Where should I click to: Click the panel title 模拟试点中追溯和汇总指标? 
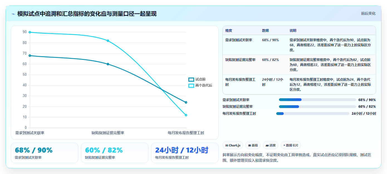click(87, 14)
